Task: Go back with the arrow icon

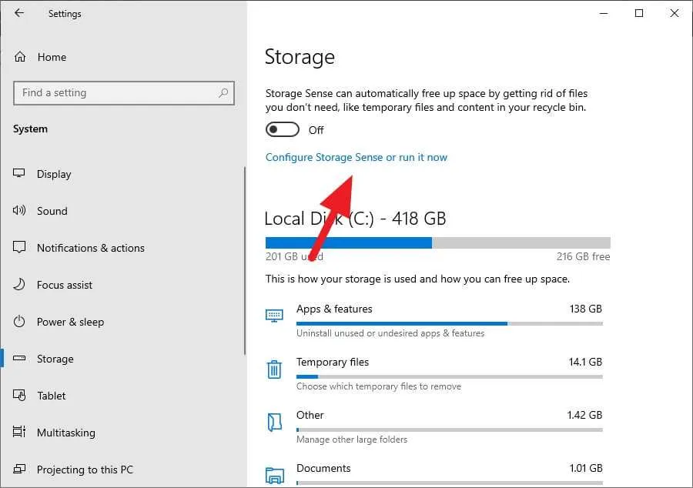Action: 19,13
